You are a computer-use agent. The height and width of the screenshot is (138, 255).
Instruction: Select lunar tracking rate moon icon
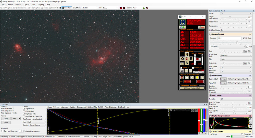[x=192, y=77]
